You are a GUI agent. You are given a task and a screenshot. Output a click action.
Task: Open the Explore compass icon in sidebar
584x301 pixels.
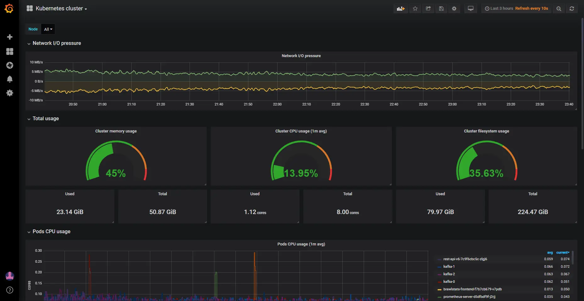click(x=10, y=65)
